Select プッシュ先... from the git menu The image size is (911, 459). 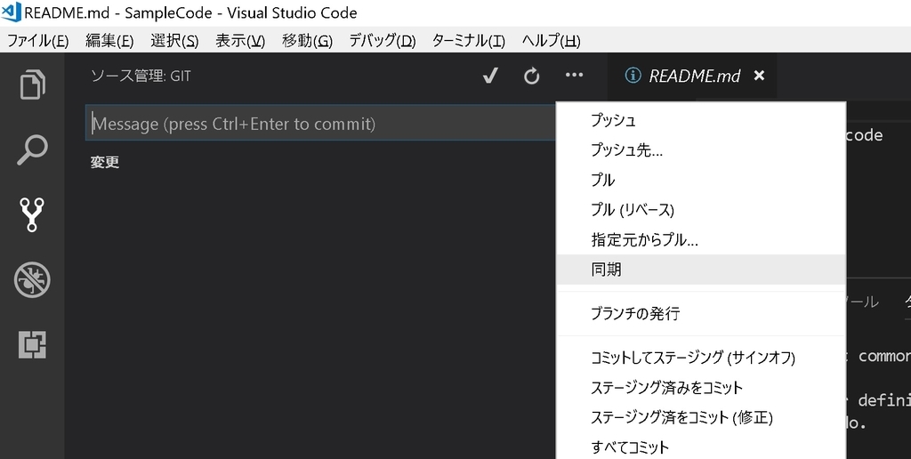click(701, 150)
